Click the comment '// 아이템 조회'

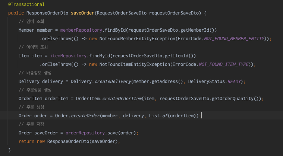tap(33, 47)
